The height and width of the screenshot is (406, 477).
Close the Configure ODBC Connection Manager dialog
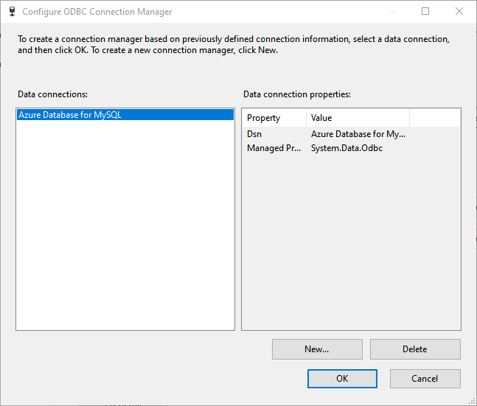[x=458, y=12]
